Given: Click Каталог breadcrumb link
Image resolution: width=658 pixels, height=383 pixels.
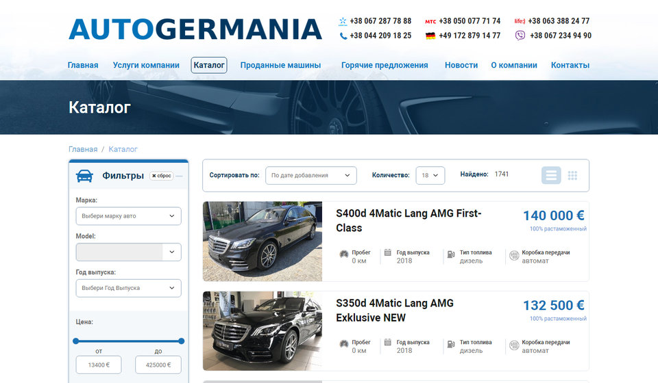Looking at the screenshot, I should click(x=123, y=149).
